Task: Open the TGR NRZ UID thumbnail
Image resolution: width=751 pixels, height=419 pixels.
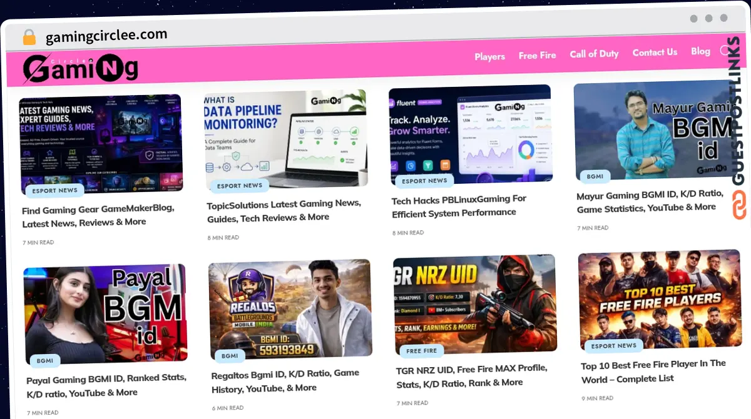Action: pyautogui.click(x=475, y=304)
